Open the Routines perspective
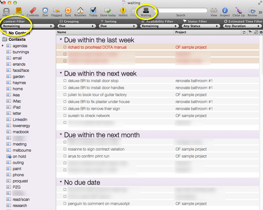The height and width of the screenshot is (210, 263). 80,11
